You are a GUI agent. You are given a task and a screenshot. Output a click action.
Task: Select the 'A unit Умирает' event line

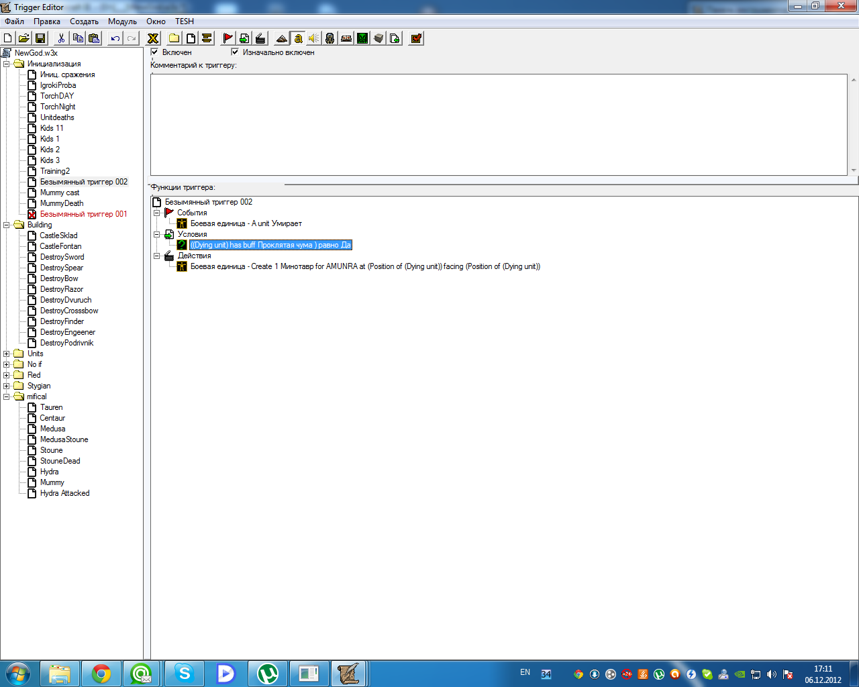(x=246, y=223)
